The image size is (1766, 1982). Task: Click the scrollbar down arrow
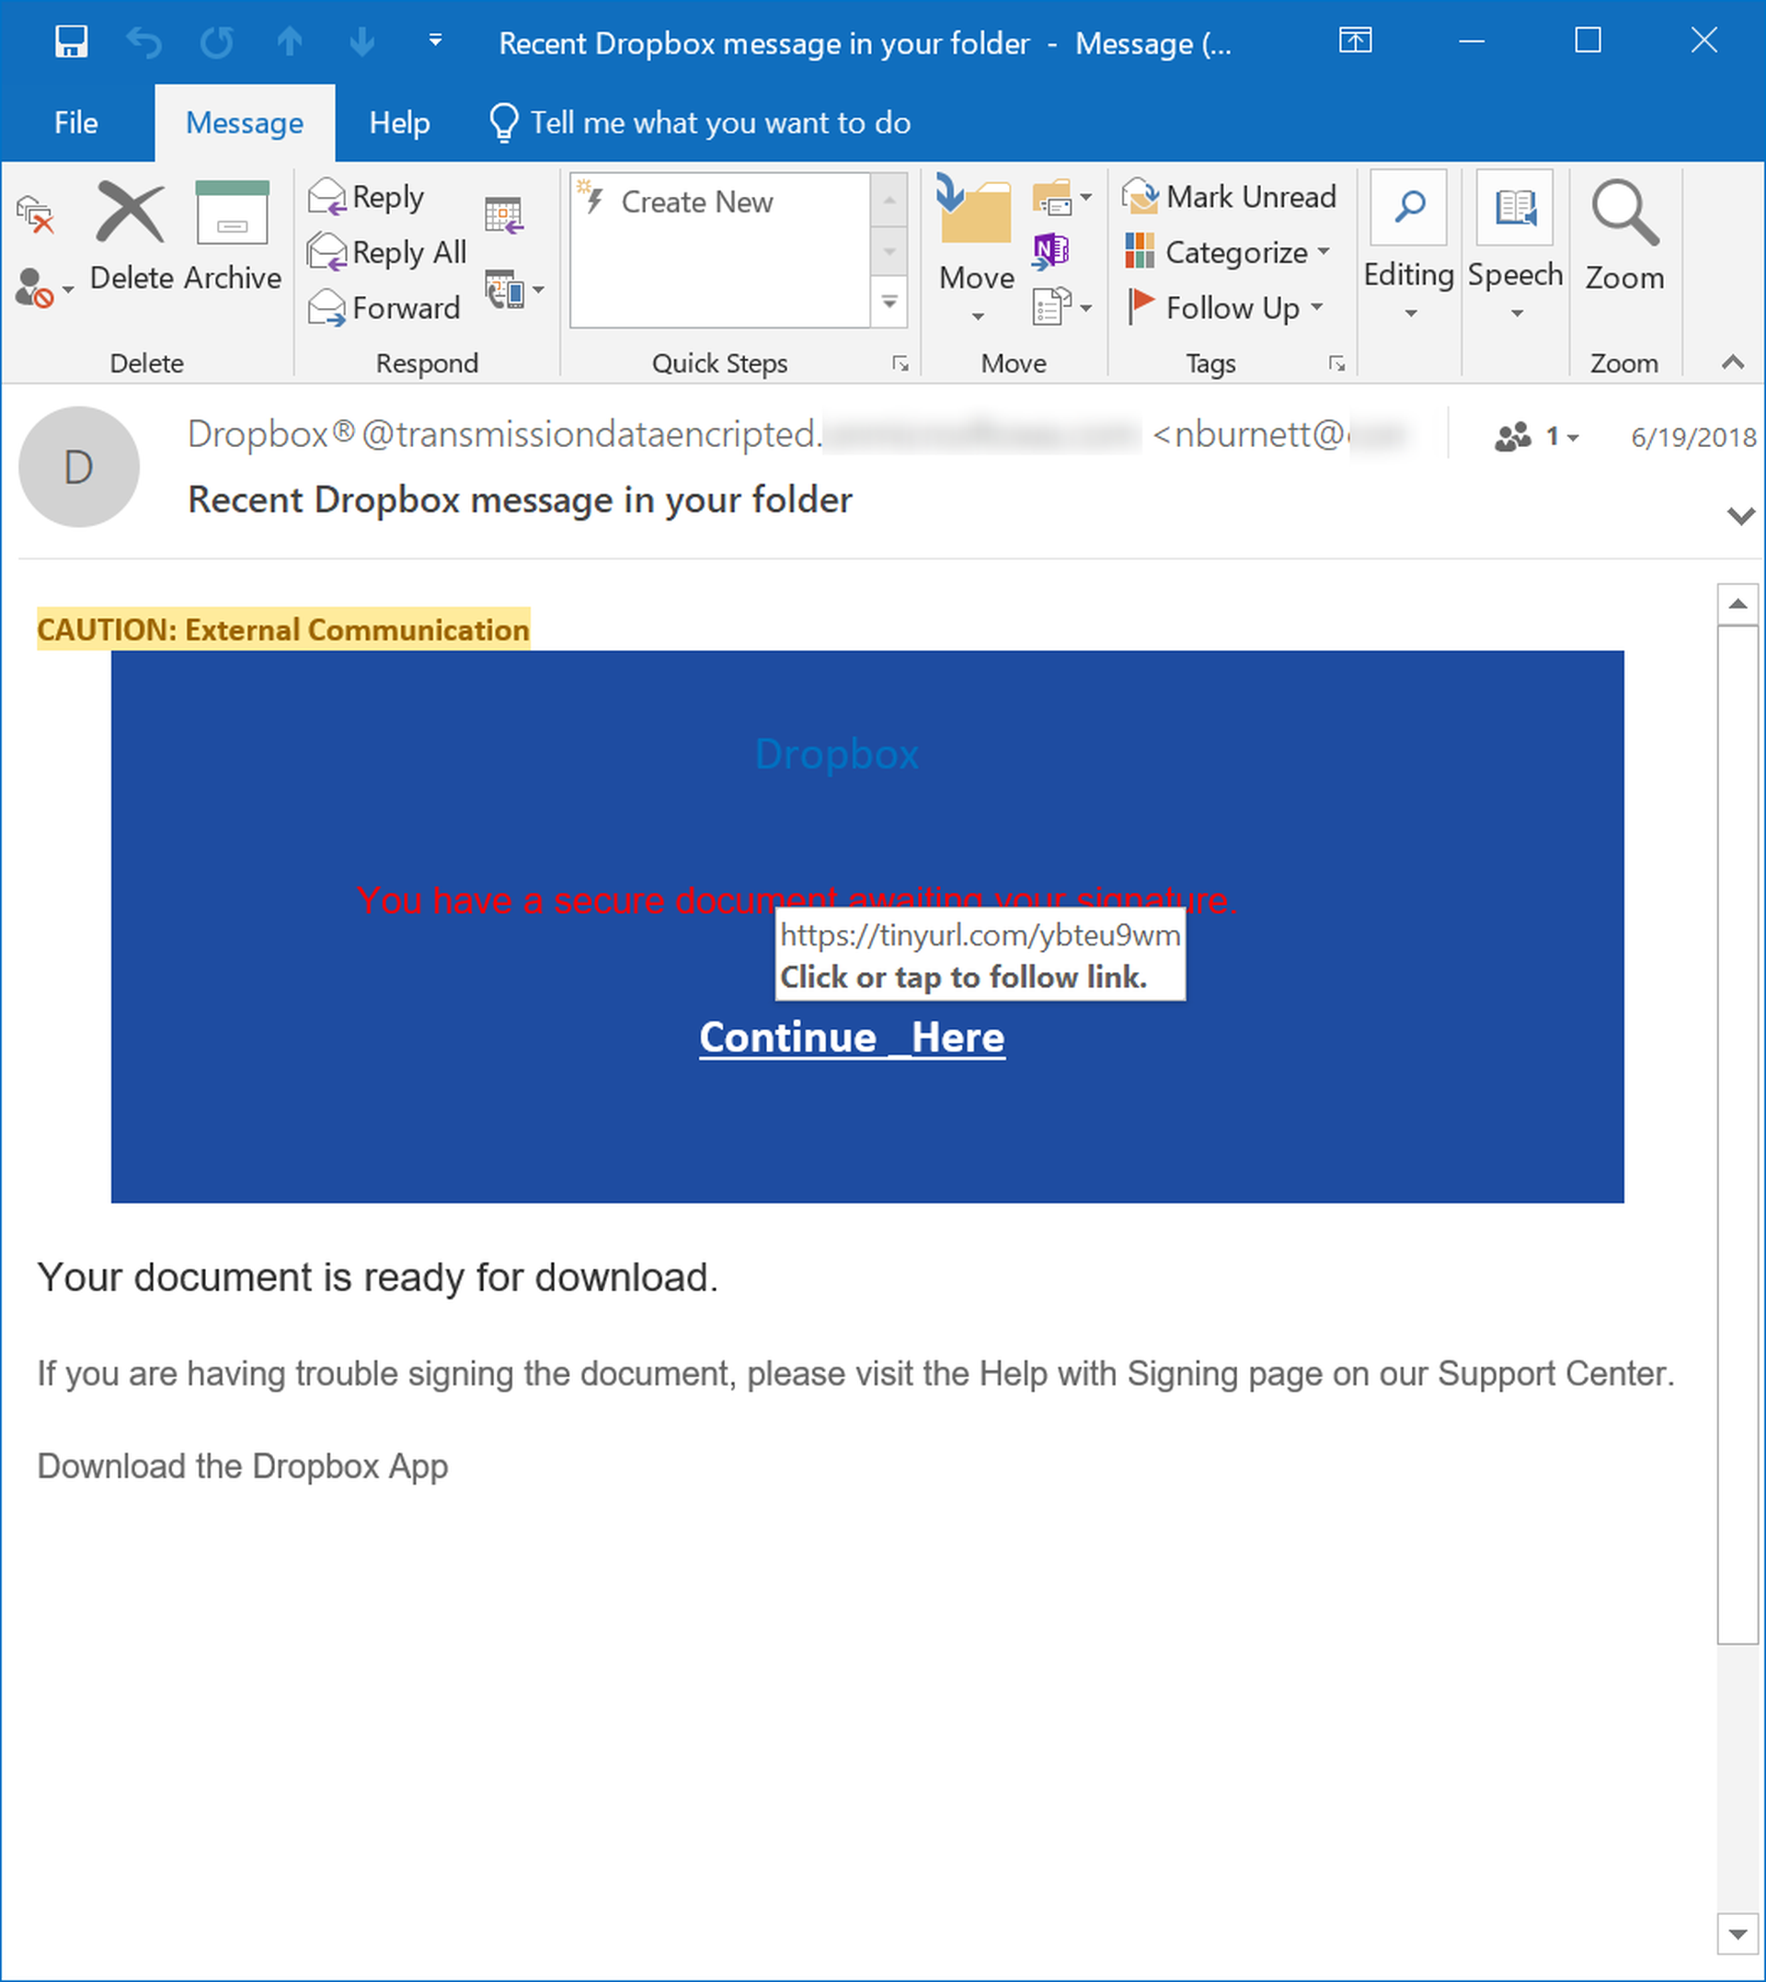(1737, 1934)
